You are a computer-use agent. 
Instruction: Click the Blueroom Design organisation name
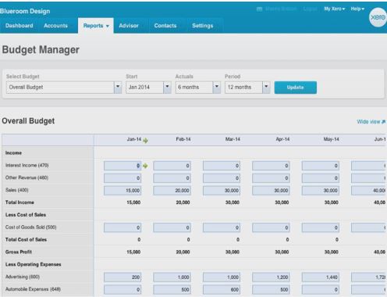[x=25, y=11]
